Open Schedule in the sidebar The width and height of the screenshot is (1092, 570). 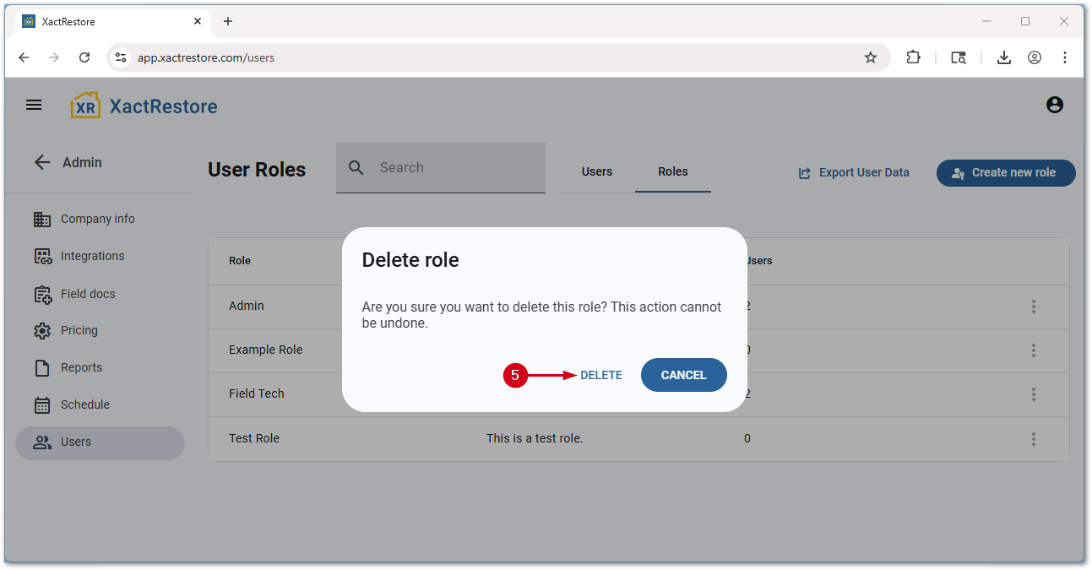[84, 404]
